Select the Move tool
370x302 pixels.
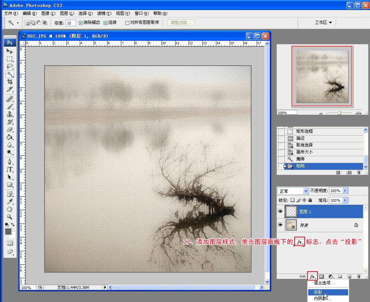(10, 51)
